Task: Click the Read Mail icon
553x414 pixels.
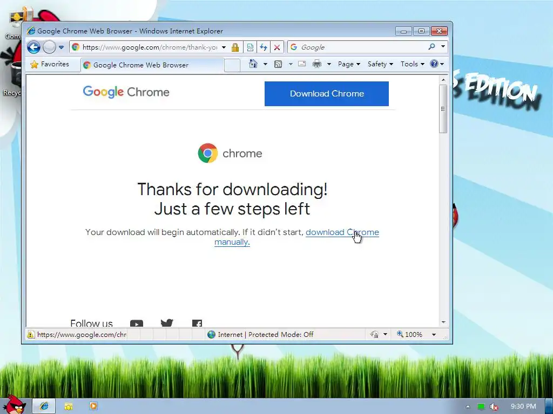Action: click(302, 64)
